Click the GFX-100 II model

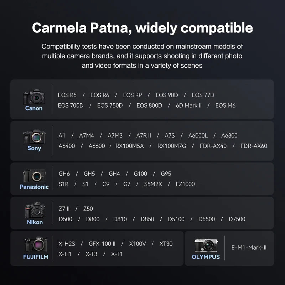102,244
